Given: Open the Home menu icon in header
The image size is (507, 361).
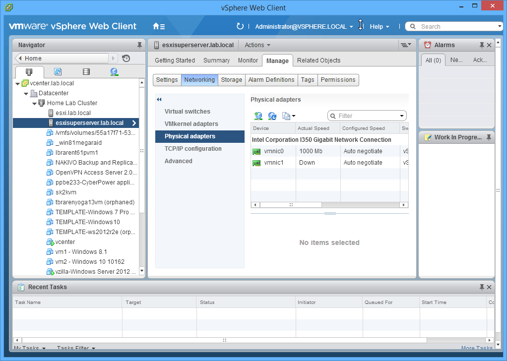Looking at the screenshot, I should [x=159, y=26].
